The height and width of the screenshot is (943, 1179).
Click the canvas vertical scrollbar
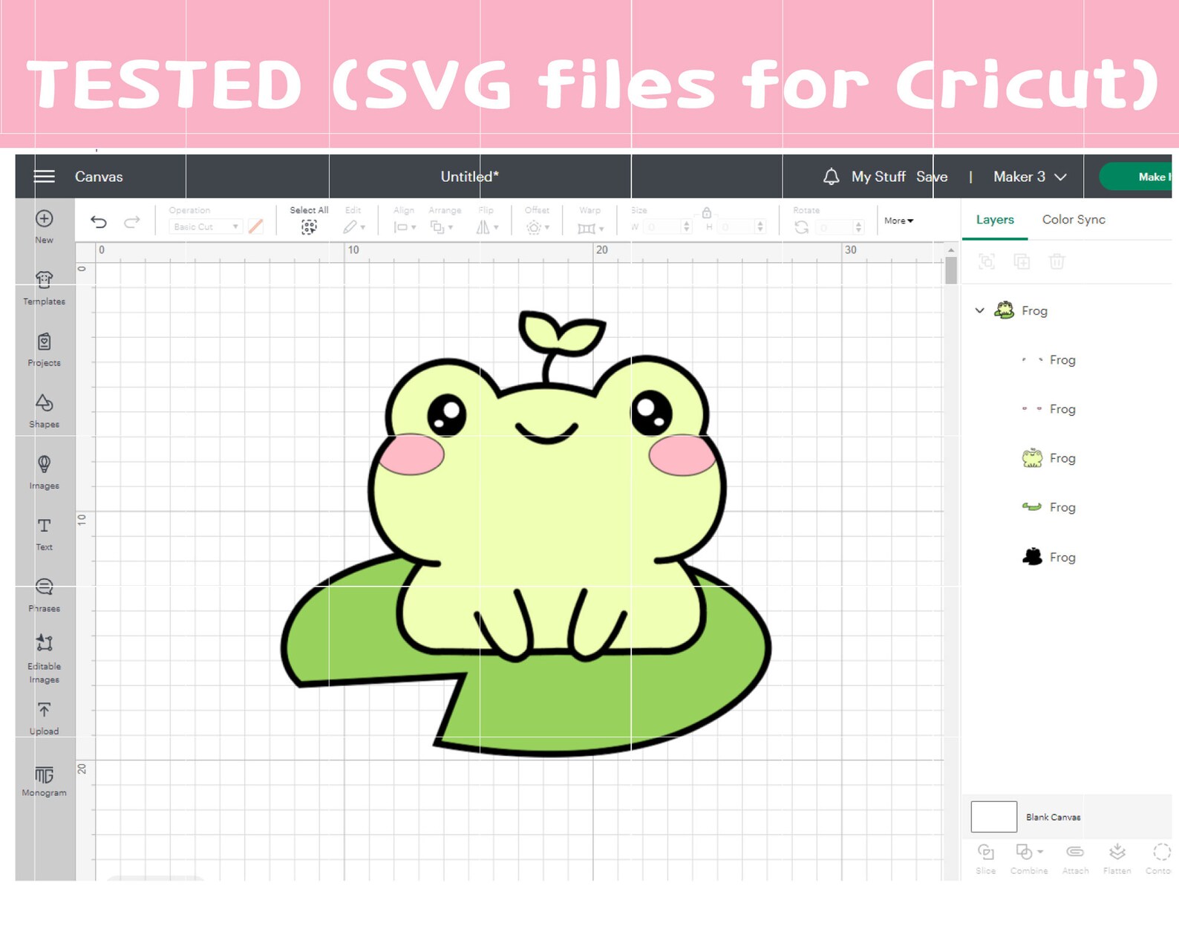tap(951, 272)
